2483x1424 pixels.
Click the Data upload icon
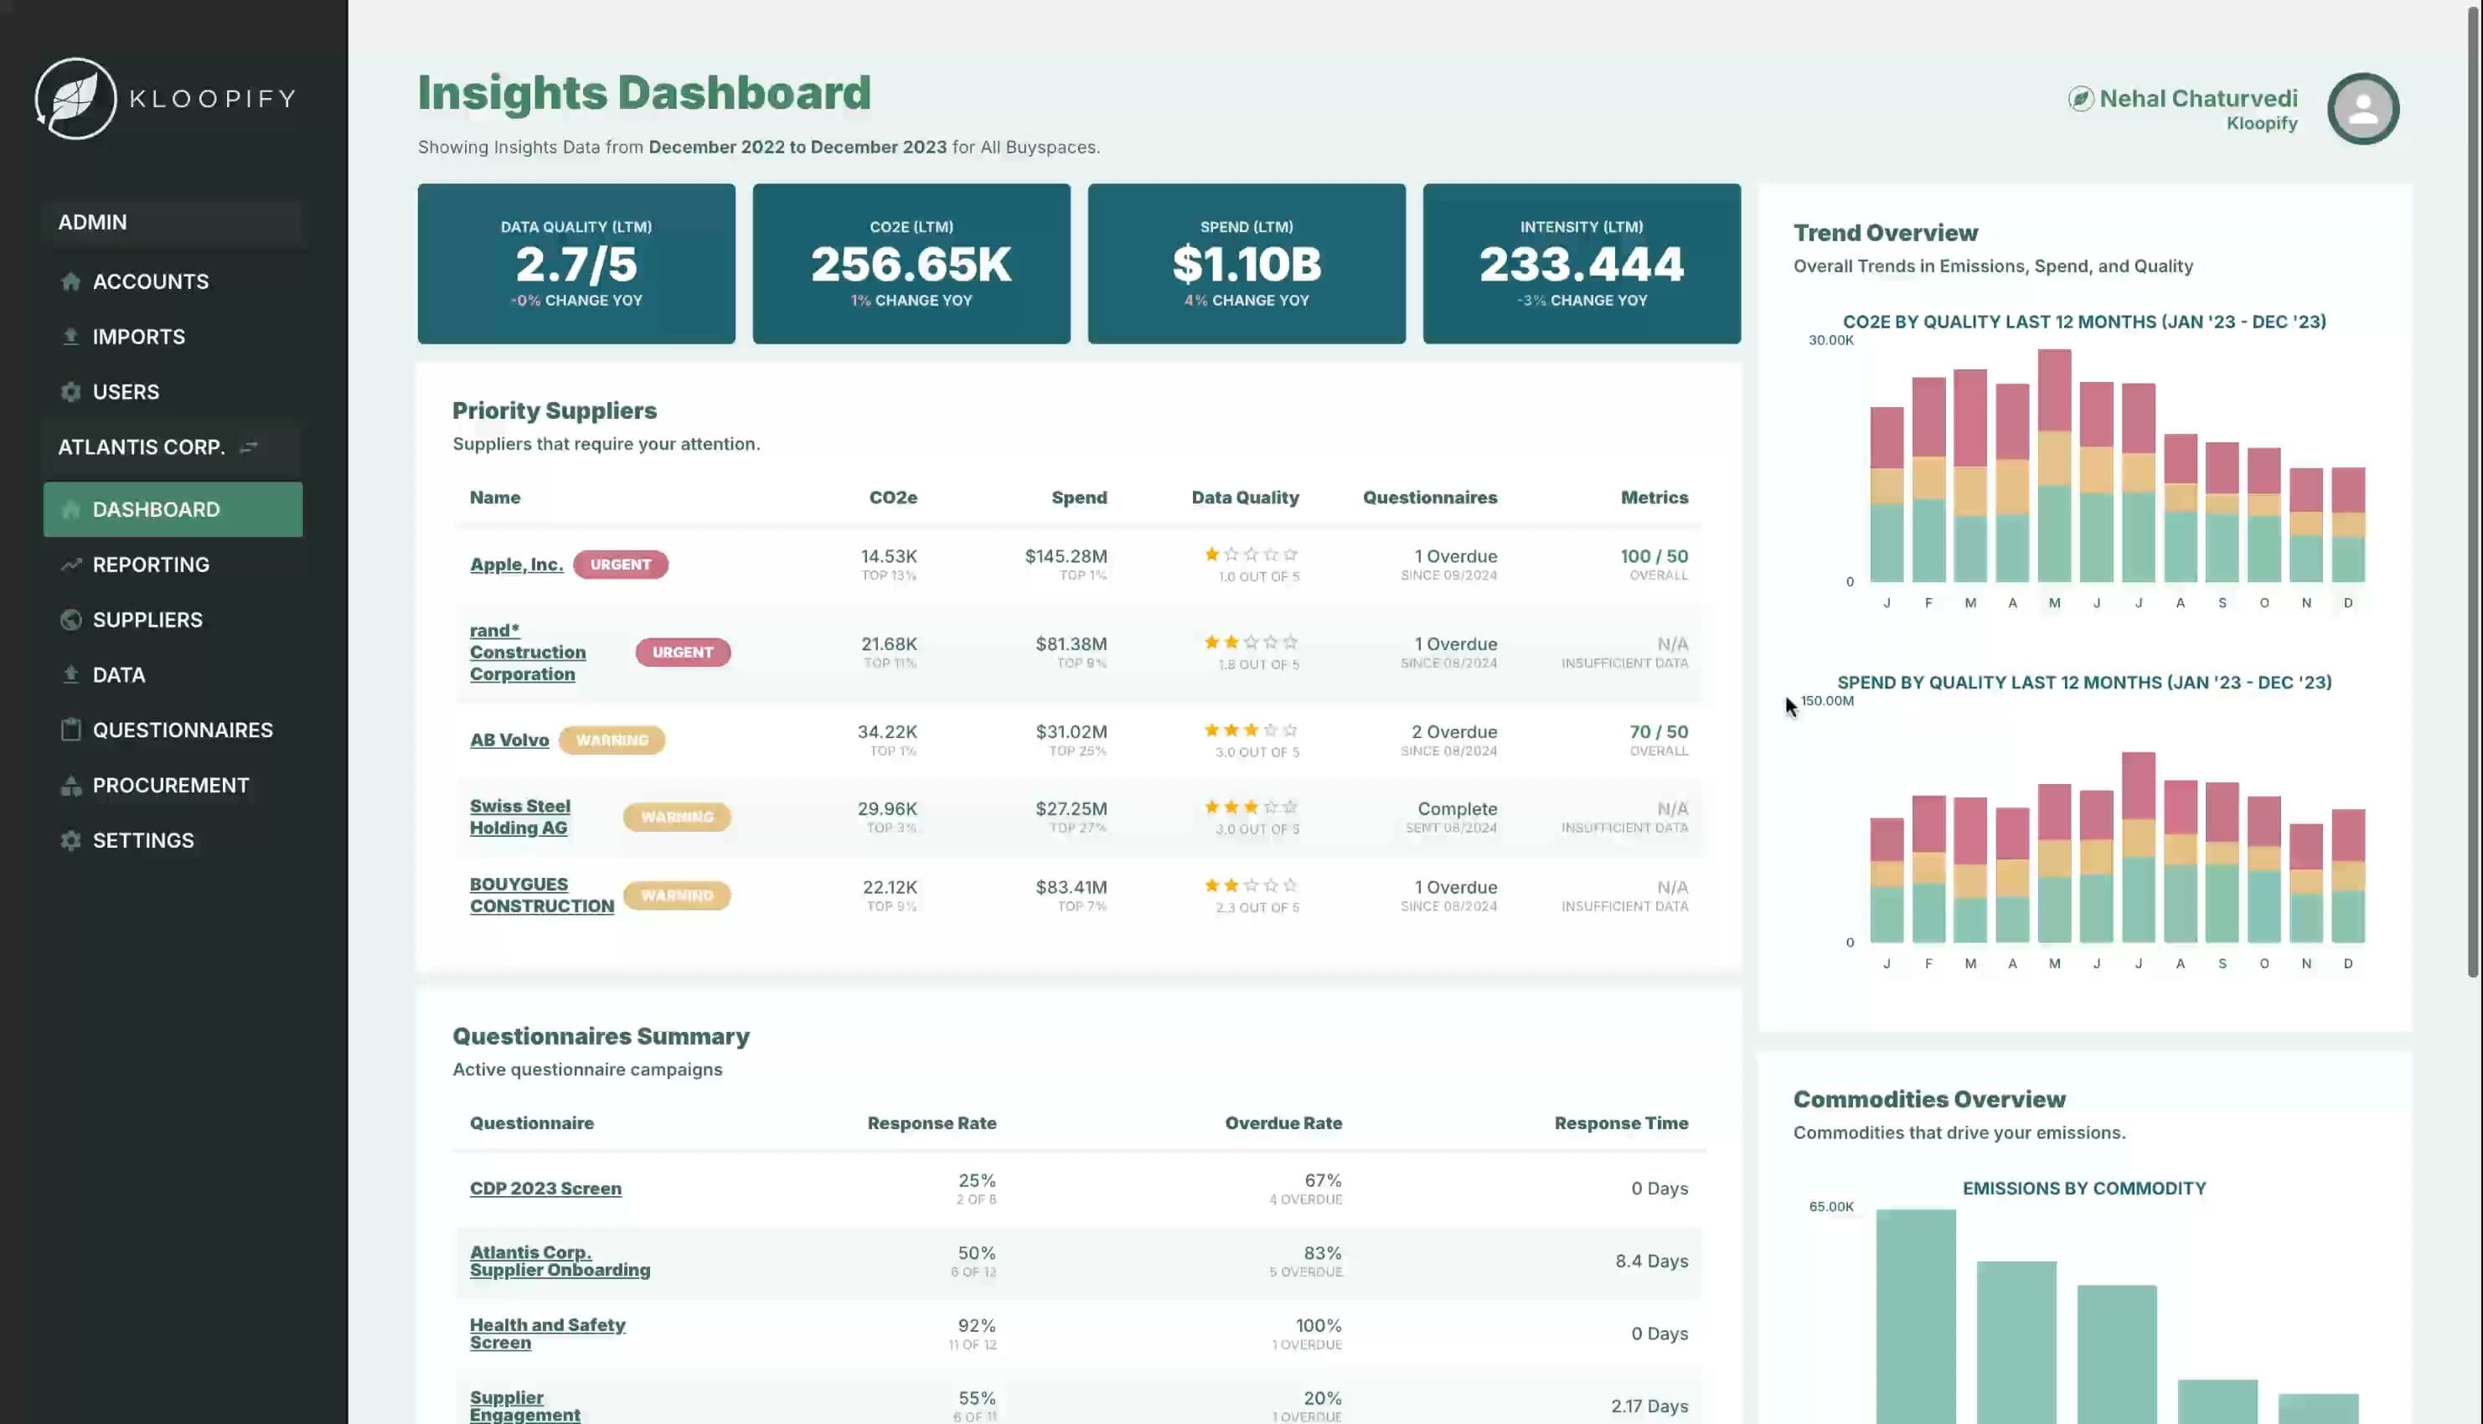point(70,675)
